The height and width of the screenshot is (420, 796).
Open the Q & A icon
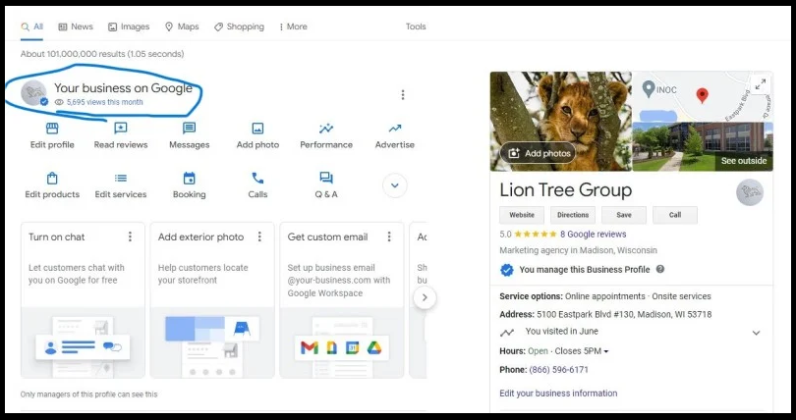click(326, 179)
